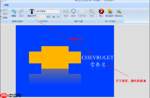Image resolution: width=150 pixels, height=98 pixels.
Task: Toggle bold with the B button
Action: [54, 17]
